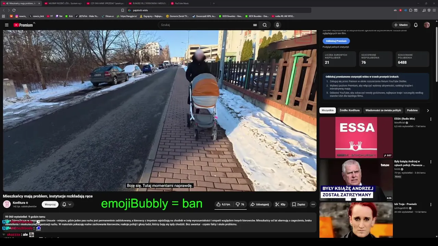The width and height of the screenshot is (438, 246).
Task: Open the Kick bookmark
Action: [69, 16]
